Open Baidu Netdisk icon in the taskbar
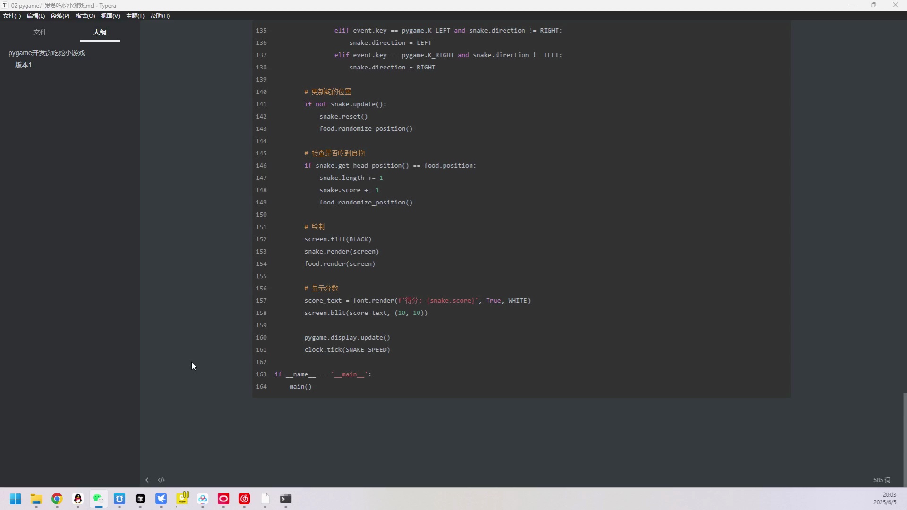This screenshot has height=510, width=907. coord(203,499)
